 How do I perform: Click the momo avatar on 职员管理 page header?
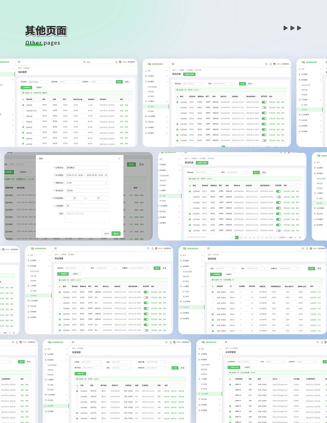pyautogui.click(x=156, y=248)
